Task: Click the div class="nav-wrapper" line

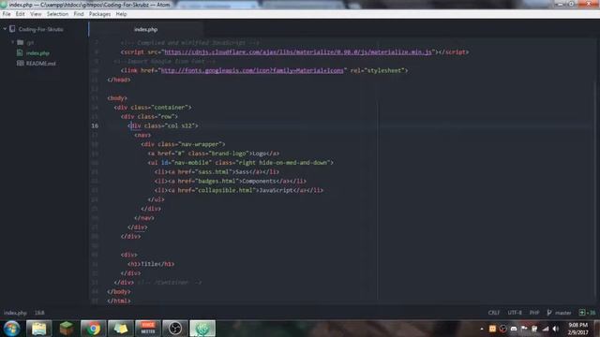Action: click(183, 144)
